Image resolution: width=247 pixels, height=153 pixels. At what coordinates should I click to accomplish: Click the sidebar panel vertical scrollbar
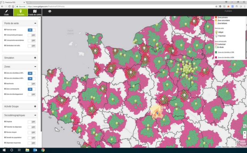point(41,74)
